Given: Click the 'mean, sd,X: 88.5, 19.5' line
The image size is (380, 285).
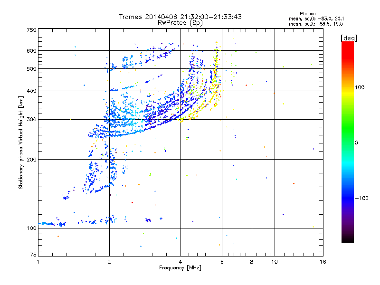Looking at the screenshot, I should pyautogui.click(x=316, y=24).
